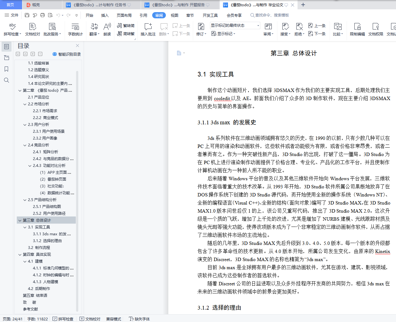
Task: Click expand-all plus icon in 目录 panel
Action: (33, 54)
